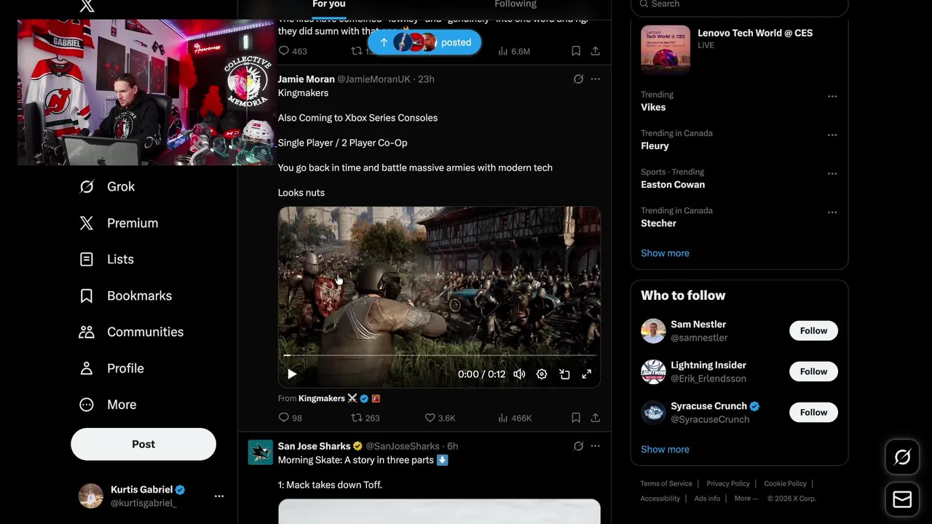Viewport: 932px width, 524px height.
Task: Open Ads info footer link
Action: coord(707,499)
